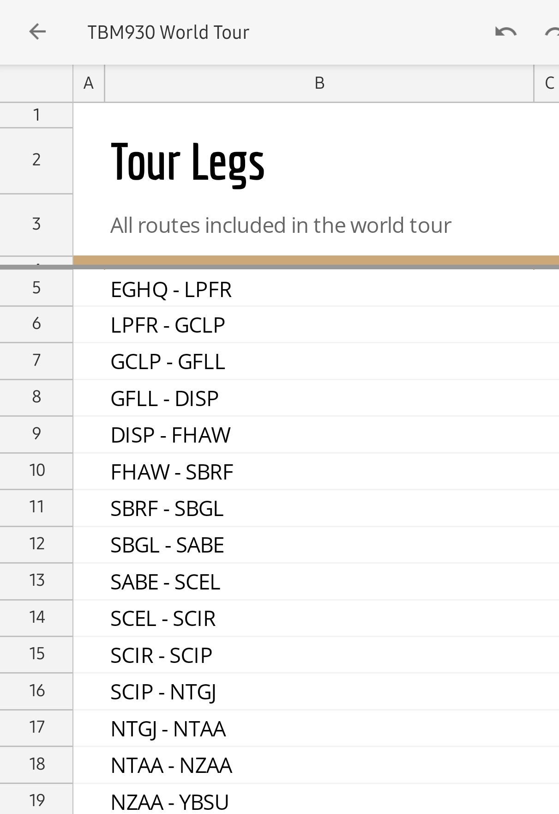The image size is (559, 814).
Task: Tap the back arrow icon
Action: (x=37, y=32)
